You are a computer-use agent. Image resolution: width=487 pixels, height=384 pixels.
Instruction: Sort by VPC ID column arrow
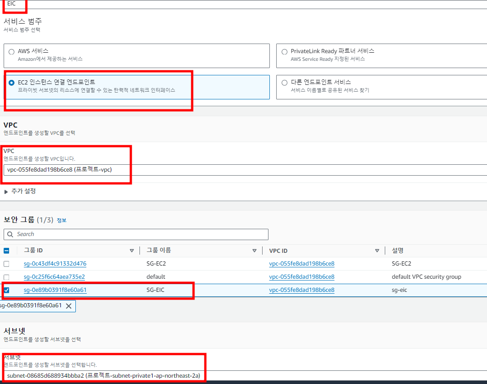tap(377, 251)
